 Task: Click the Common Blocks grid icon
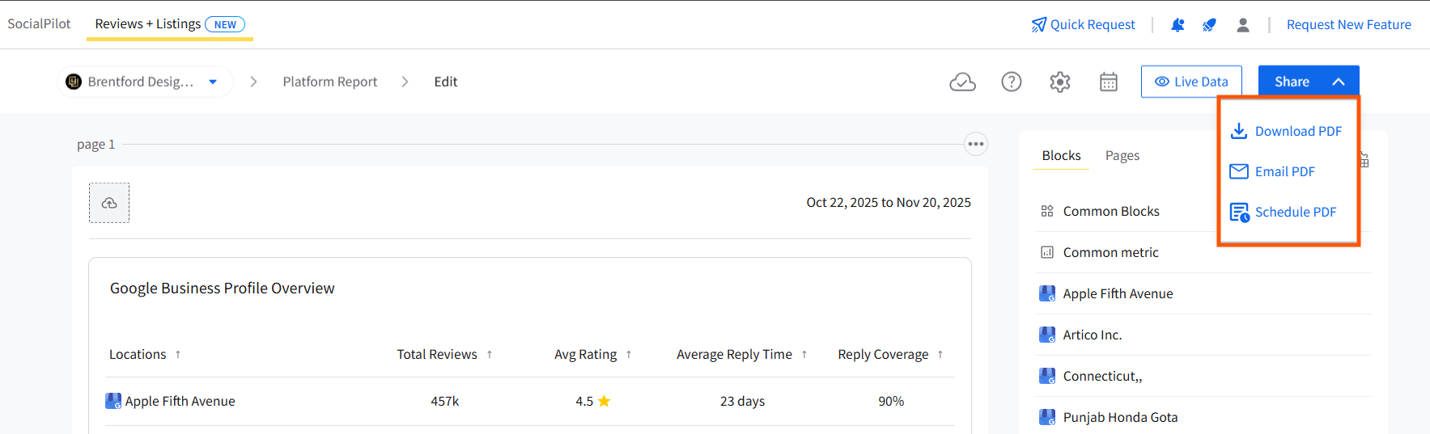[1047, 211]
